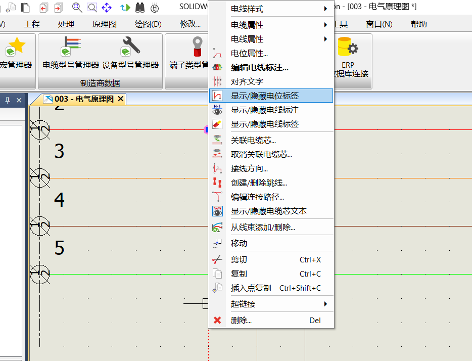
Task: Click the blue four-arrow pan icon
Action: click(107, 7)
